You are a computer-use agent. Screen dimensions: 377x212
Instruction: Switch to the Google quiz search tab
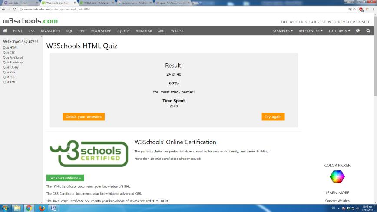click(134, 3)
